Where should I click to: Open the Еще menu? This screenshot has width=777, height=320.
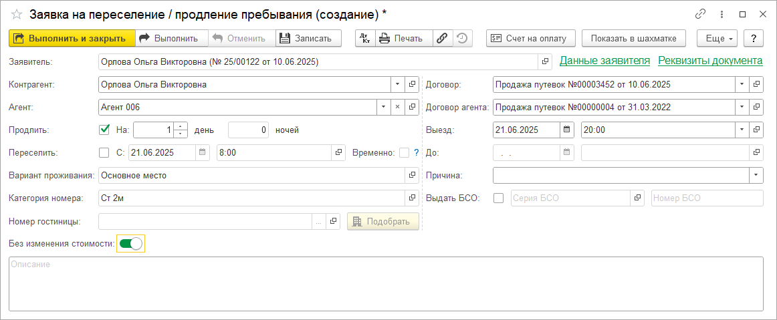[717, 38]
